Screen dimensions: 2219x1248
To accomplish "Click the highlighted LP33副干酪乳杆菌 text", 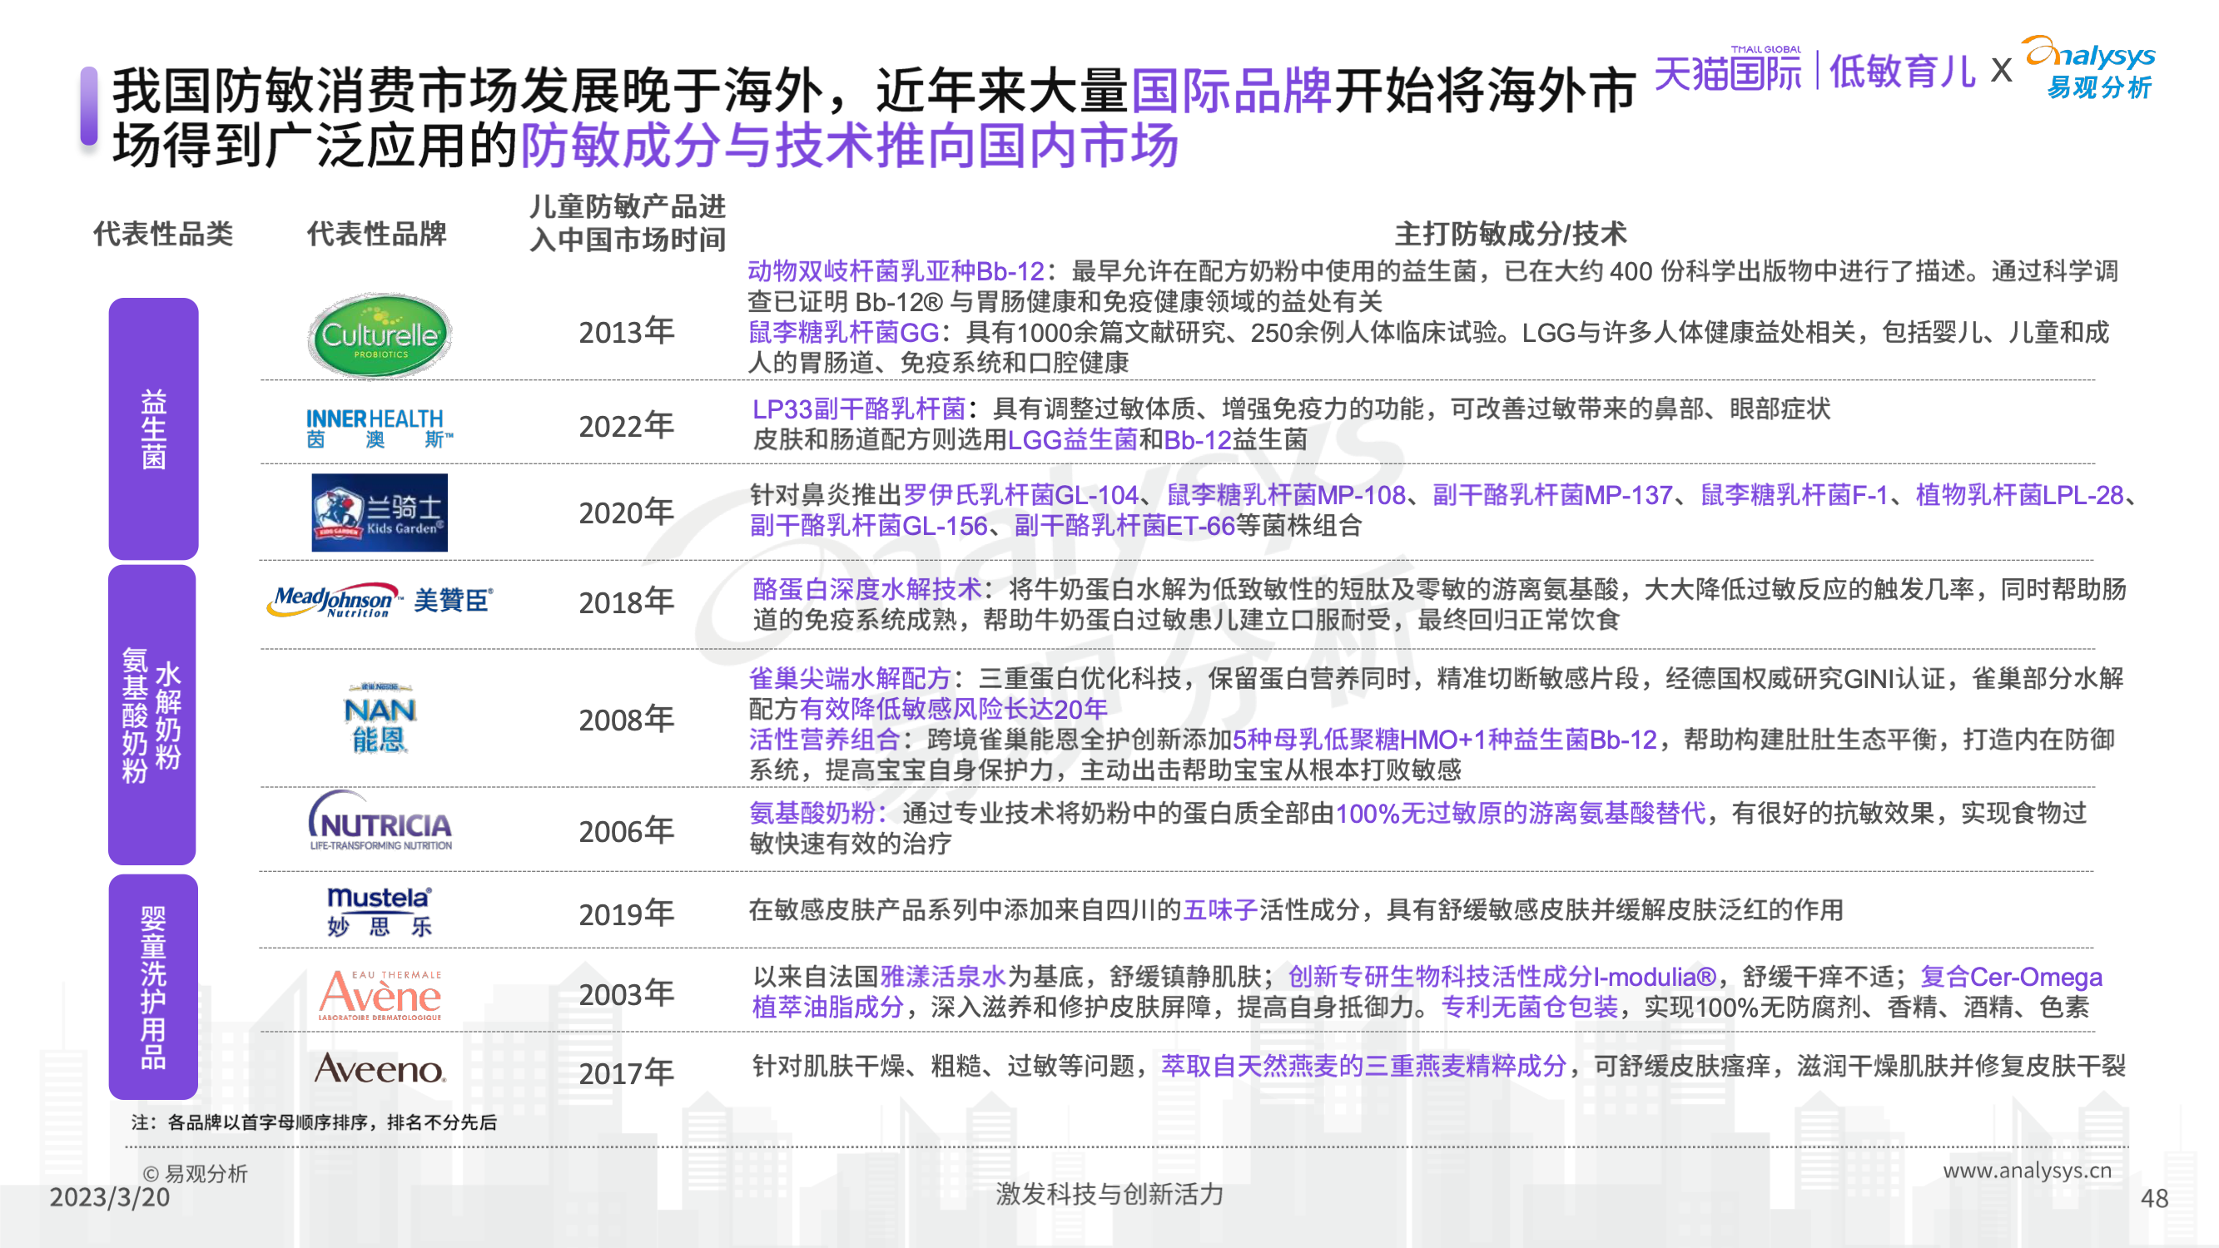I will coord(859,409).
